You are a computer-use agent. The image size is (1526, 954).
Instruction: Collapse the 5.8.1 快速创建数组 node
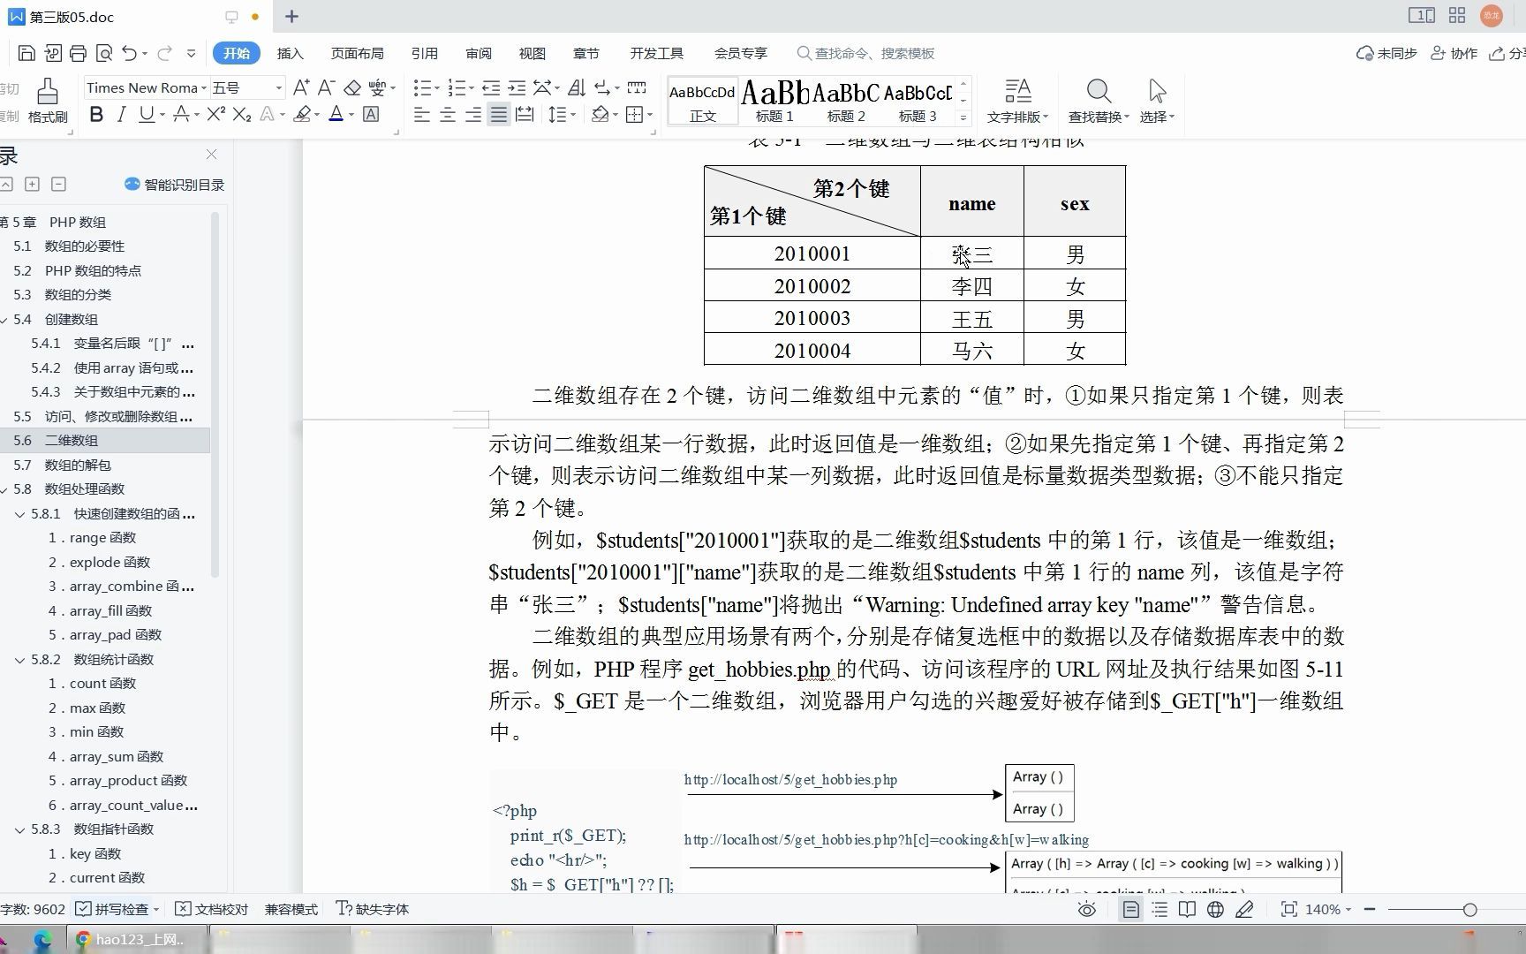(x=19, y=514)
